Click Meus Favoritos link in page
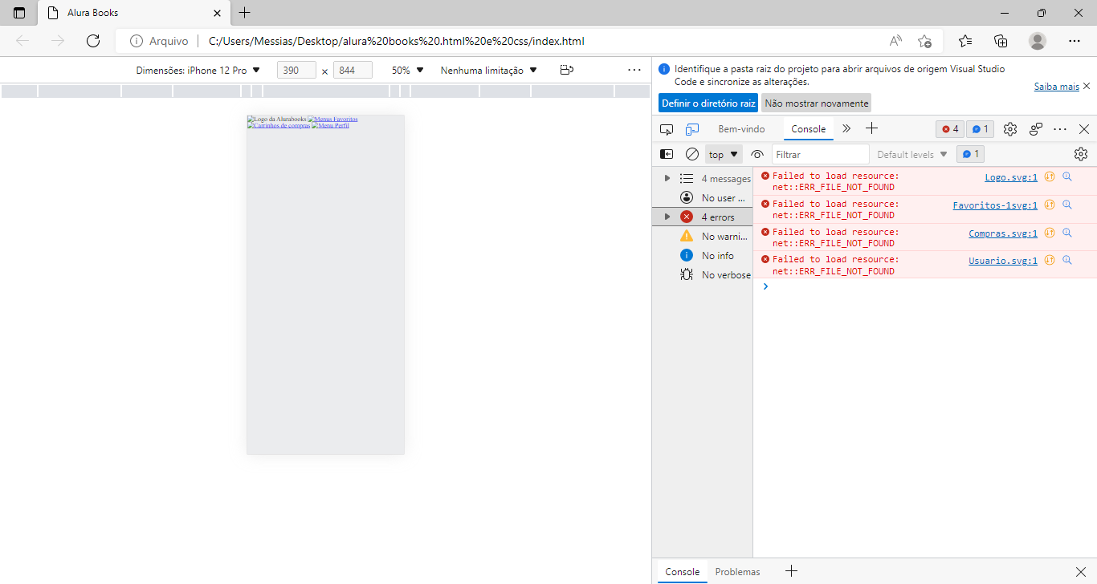This screenshot has height=584, width=1097. pos(332,119)
